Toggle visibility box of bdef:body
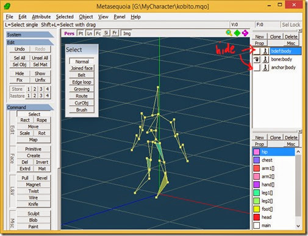 click(x=257, y=51)
